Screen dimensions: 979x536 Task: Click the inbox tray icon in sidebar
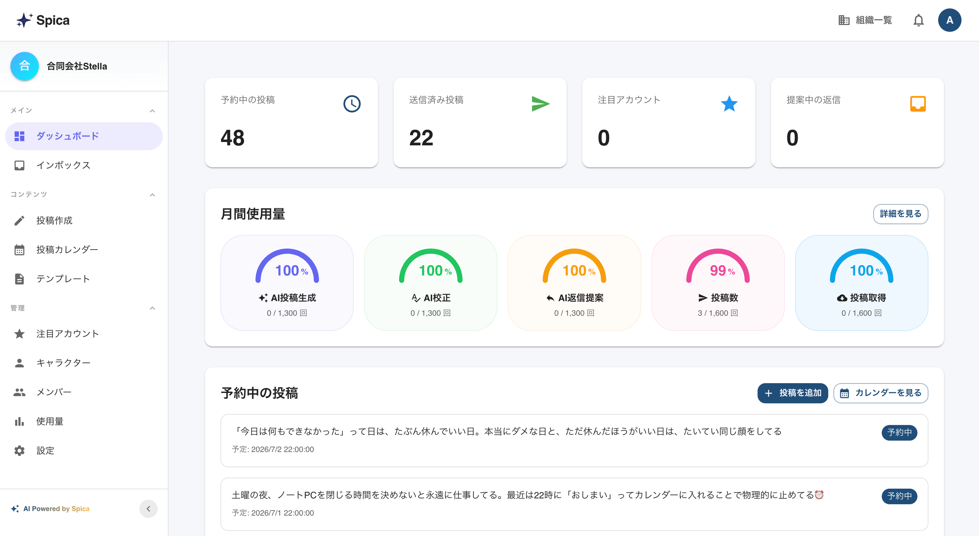coord(19,165)
